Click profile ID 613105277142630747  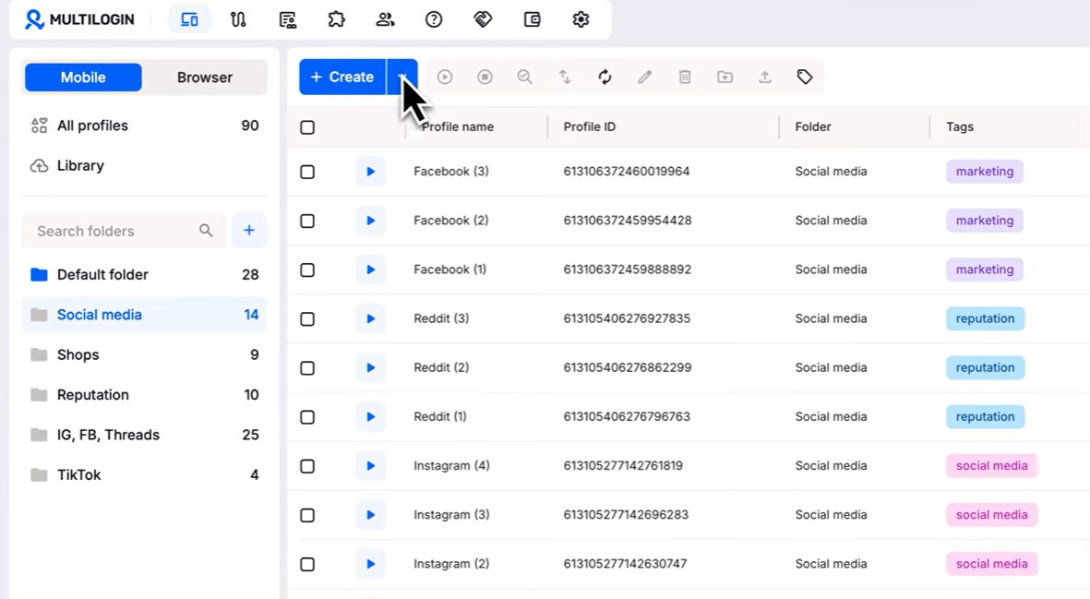point(625,564)
